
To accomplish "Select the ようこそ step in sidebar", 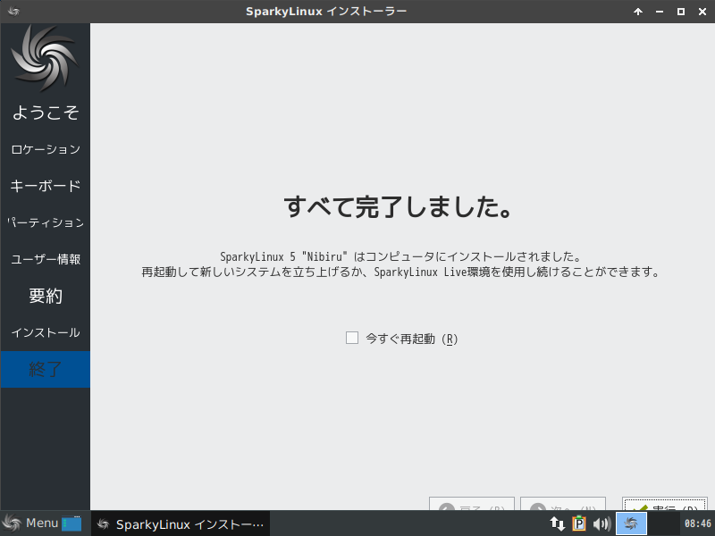I will [x=46, y=113].
